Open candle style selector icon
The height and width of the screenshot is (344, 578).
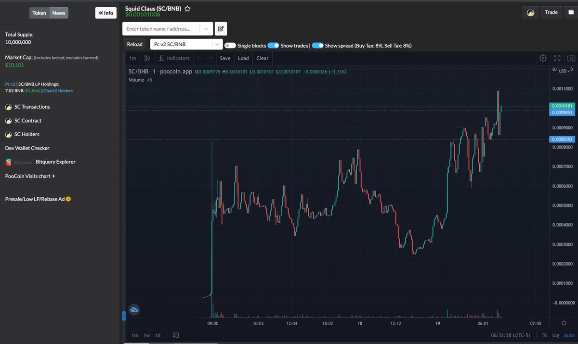click(x=146, y=58)
